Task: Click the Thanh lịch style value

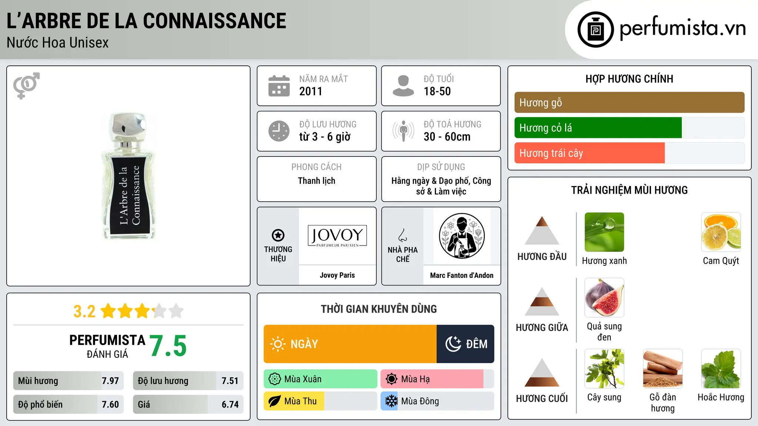Action: (x=316, y=181)
